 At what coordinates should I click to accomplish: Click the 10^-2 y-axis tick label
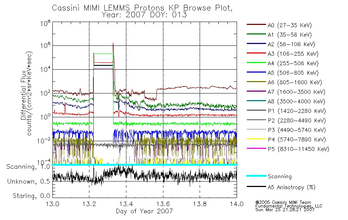tap(44, 141)
